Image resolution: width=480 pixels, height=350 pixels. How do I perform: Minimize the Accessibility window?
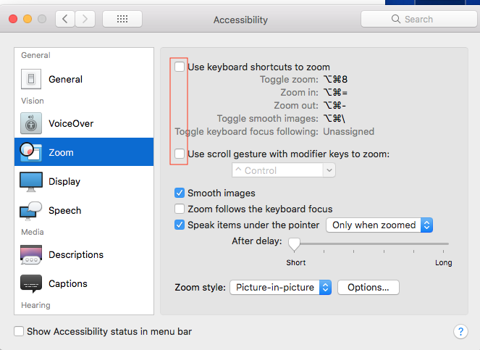[28, 19]
